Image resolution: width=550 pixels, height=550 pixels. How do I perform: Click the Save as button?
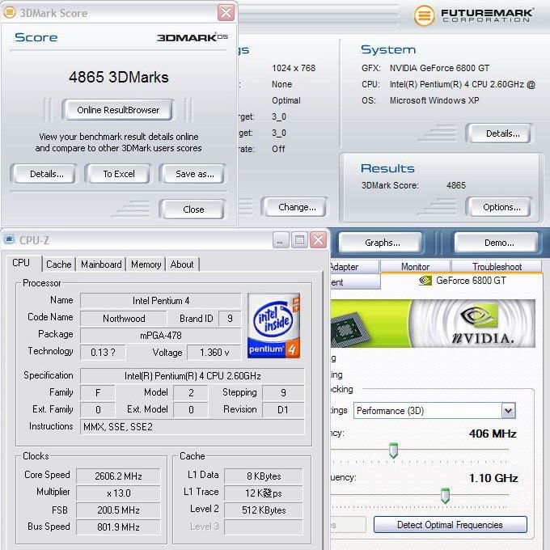click(x=193, y=174)
